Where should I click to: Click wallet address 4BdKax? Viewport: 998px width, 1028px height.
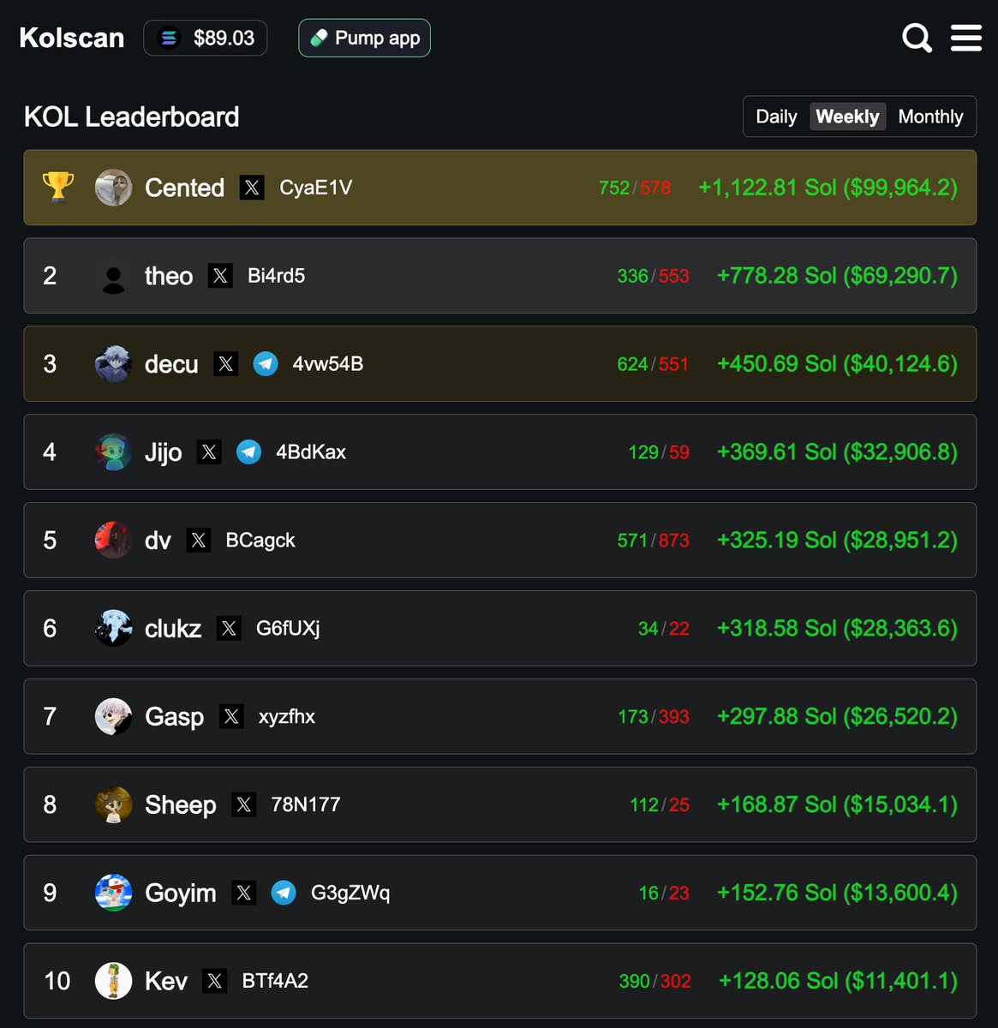pos(311,452)
